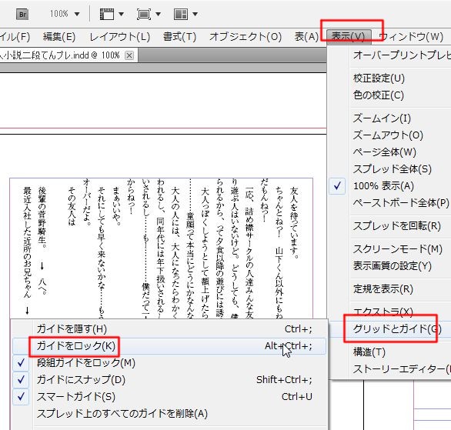Choose オーバープリントプレビュー menu entry
The width and height of the screenshot is (451, 430).
(x=401, y=55)
